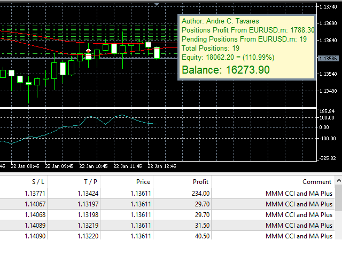
Task: Select the T/P value 1.13197
Action: (88, 204)
